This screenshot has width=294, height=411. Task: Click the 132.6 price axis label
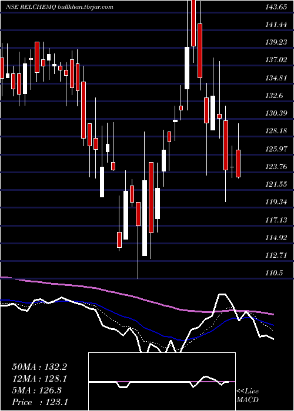(274, 96)
